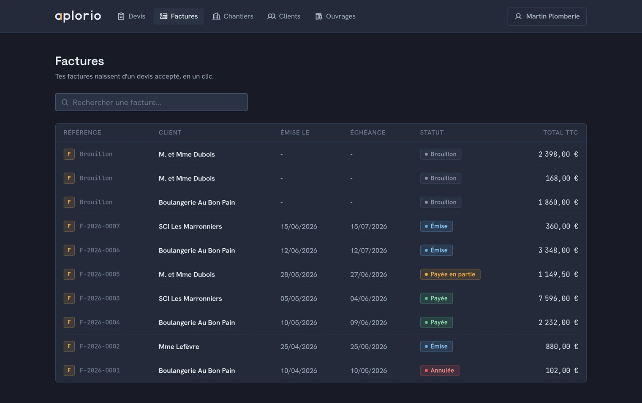Click the Ouvrages books icon

point(319,16)
